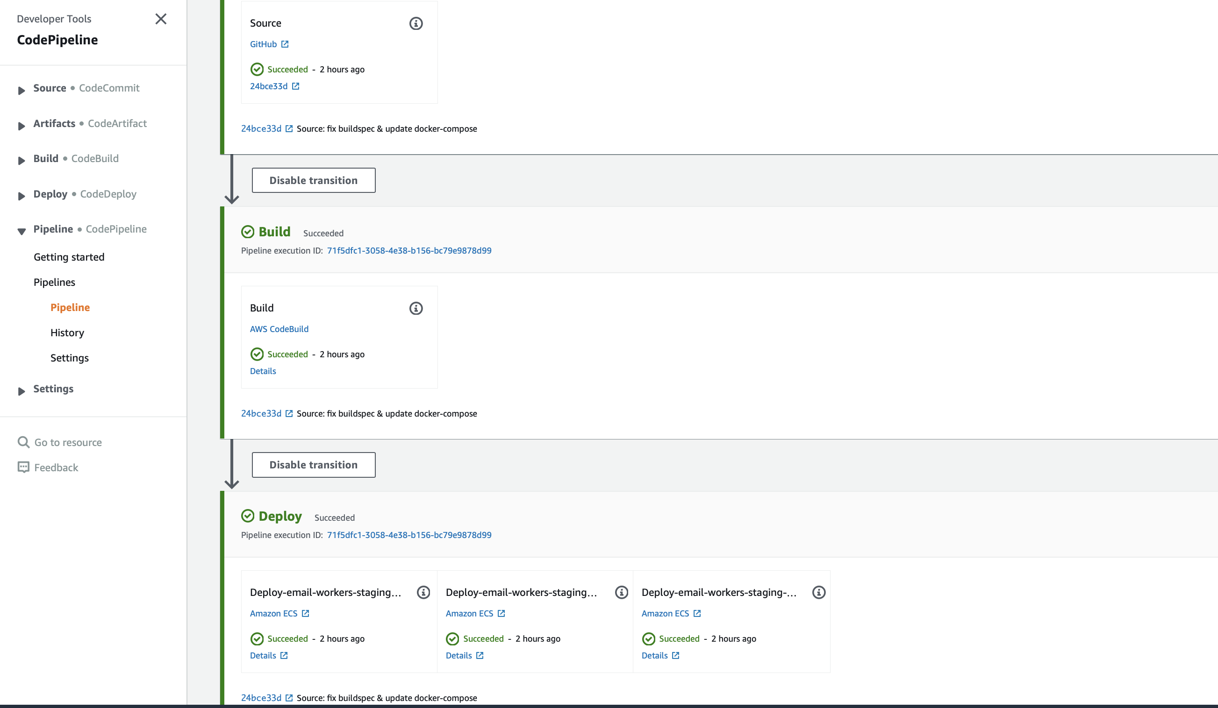Viewport: 1218px width, 708px height.
Task: Open Build stage pipeline execution ID link
Action: point(409,250)
